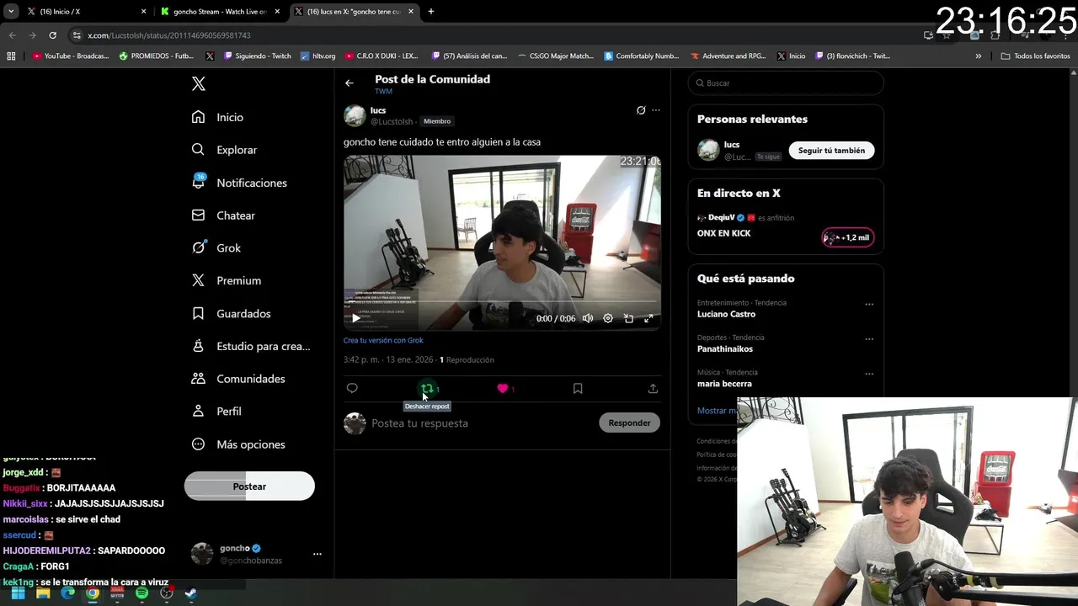
Task: Open Perfil in the sidebar
Action: [x=217, y=411]
